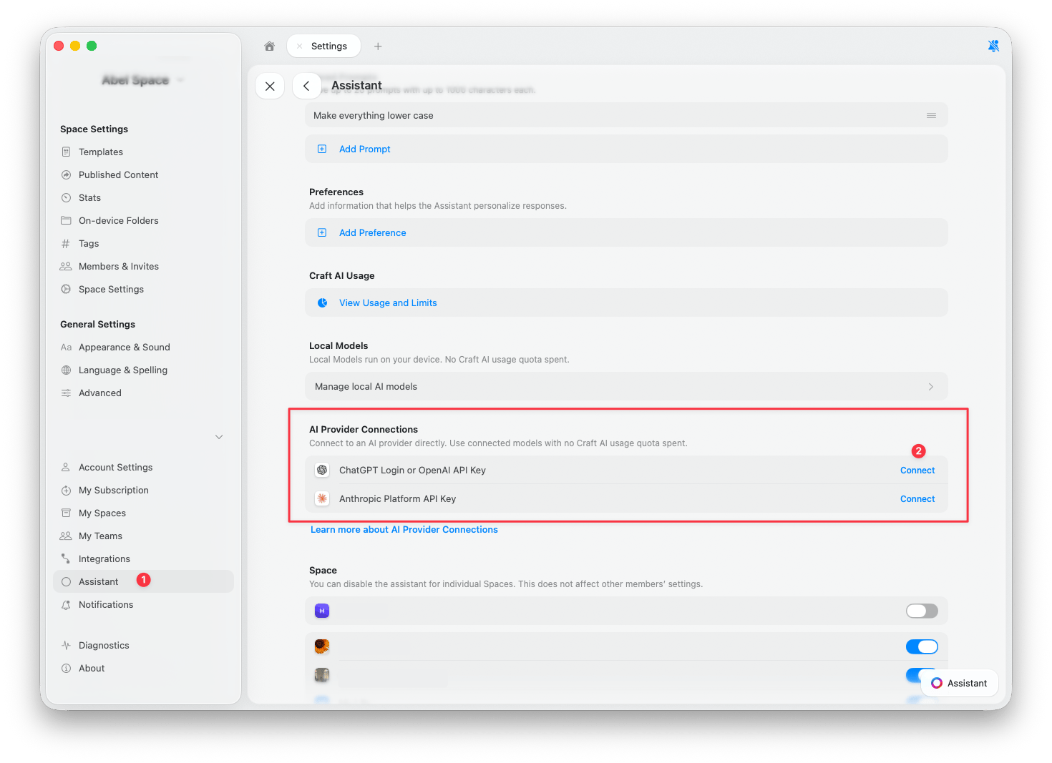This screenshot has height=763, width=1052.
Task: Collapse the sidebar section chevron
Action: (x=219, y=437)
